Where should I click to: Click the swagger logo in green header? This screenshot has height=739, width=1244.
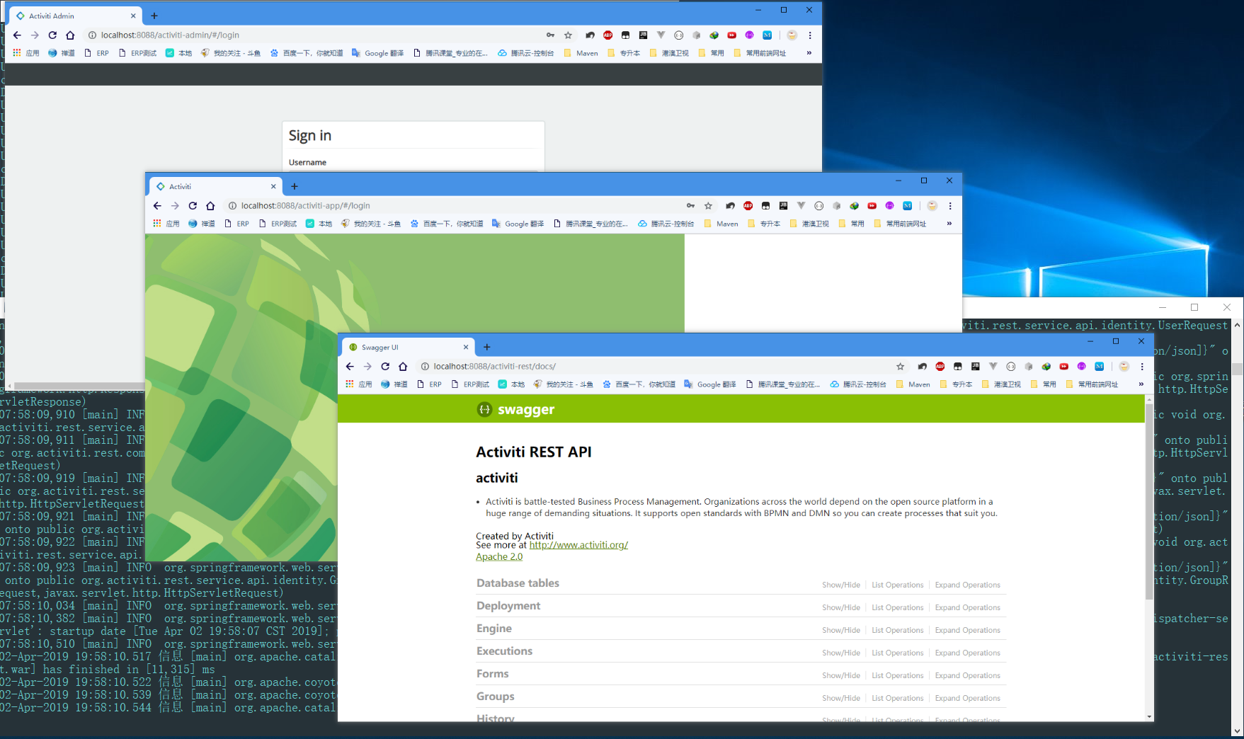tap(515, 409)
